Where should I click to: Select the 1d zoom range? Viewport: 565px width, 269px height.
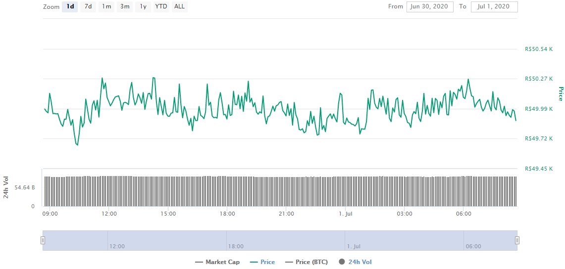(70, 7)
